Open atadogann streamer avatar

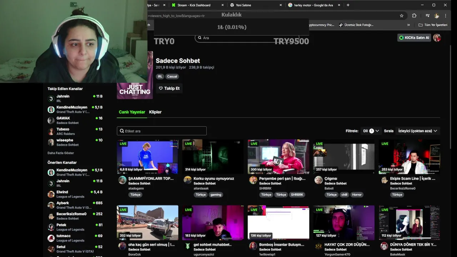[x=122, y=180]
